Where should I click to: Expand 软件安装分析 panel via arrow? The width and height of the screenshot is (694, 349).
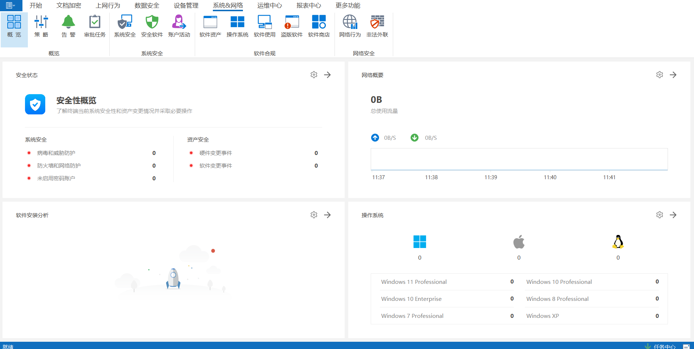coord(327,215)
